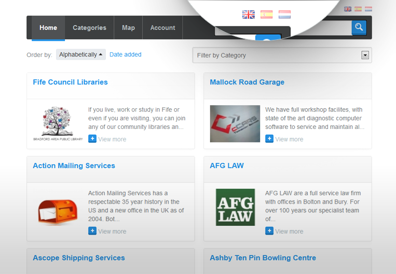The height and width of the screenshot is (274, 396).
Task: Sort listings by Date added
Action: pyautogui.click(x=125, y=54)
